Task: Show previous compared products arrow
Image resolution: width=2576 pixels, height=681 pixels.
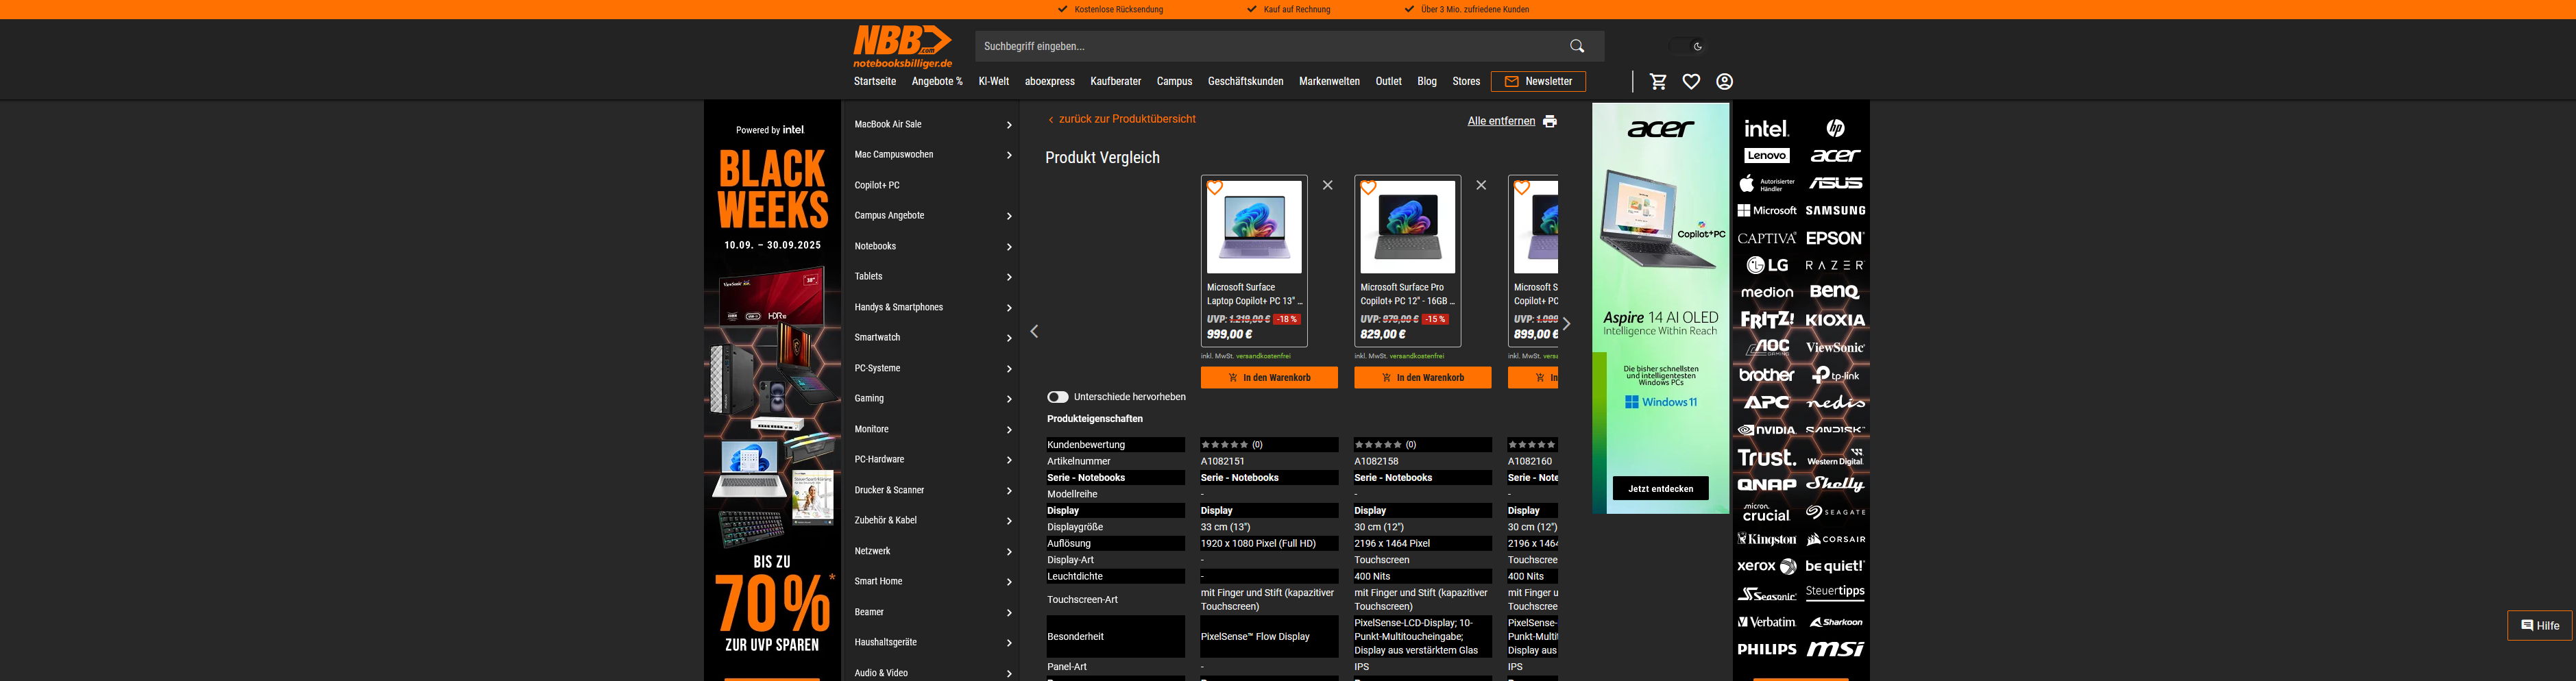Action: click(1035, 332)
